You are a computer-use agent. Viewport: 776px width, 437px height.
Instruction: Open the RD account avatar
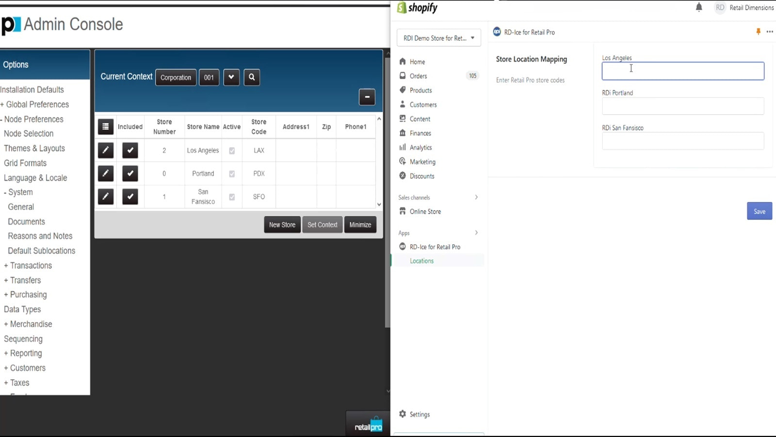point(720,7)
